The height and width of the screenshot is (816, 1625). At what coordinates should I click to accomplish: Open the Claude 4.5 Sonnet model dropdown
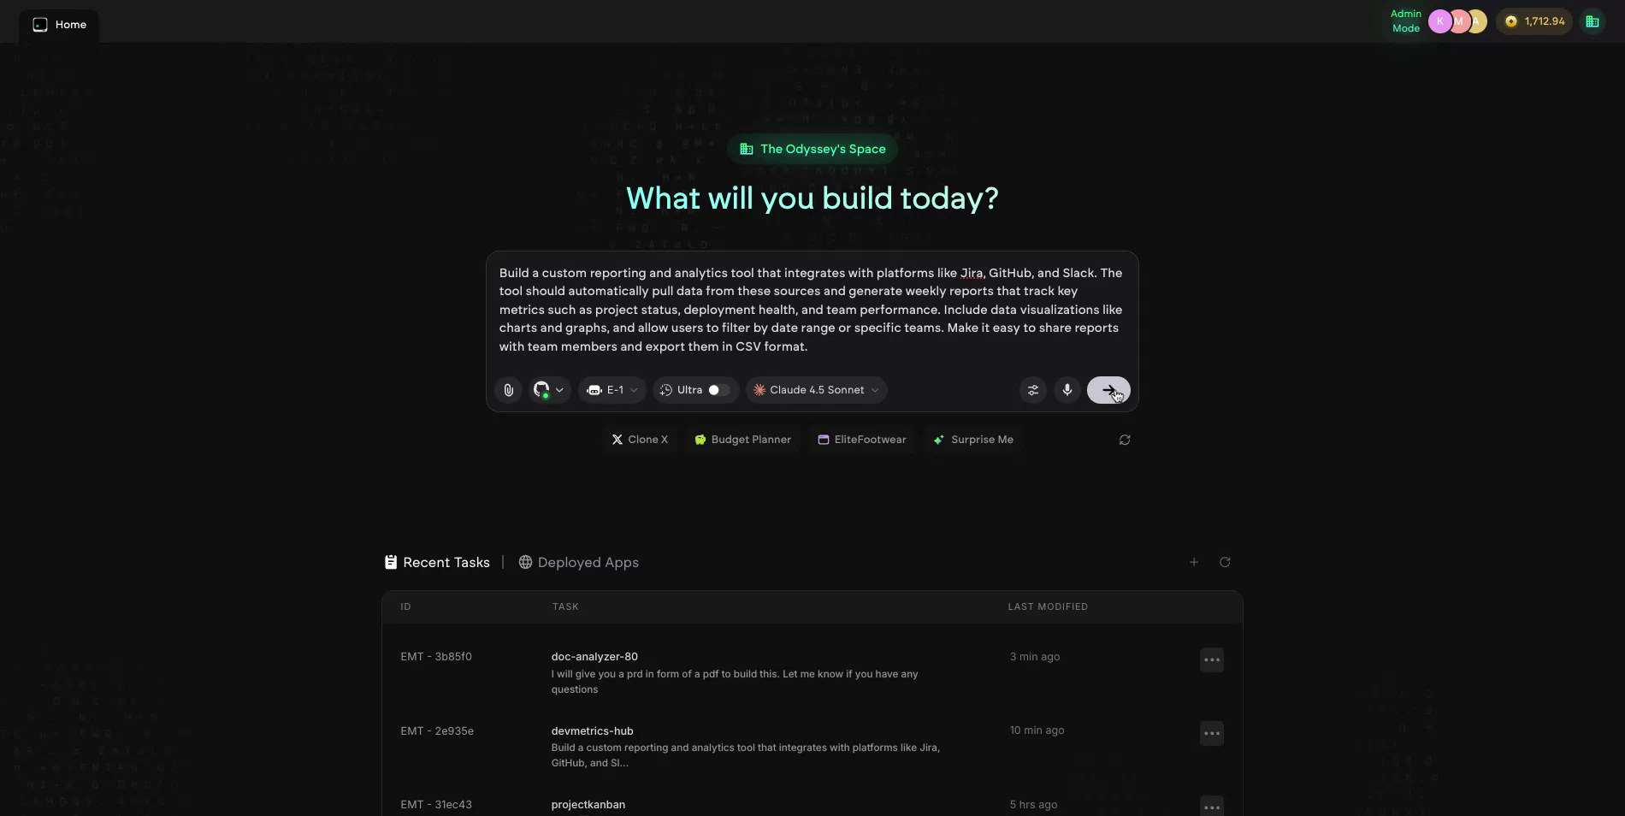[x=815, y=390]
